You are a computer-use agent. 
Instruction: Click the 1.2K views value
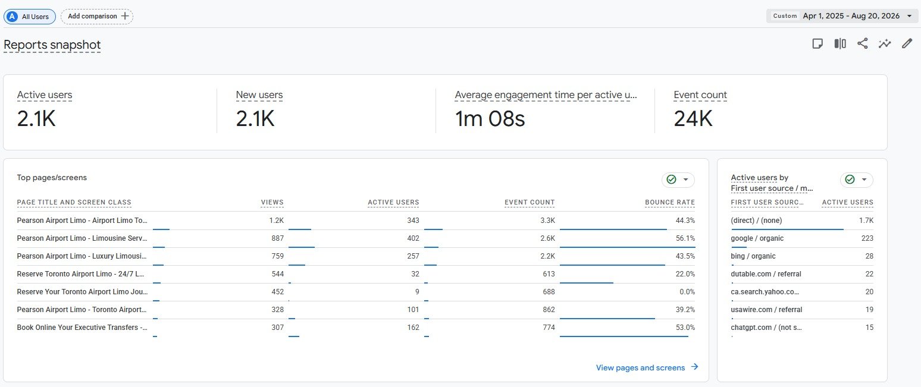pos(276,221)
